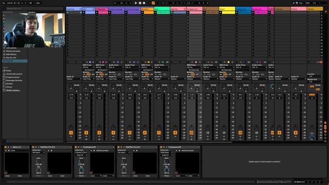This screenshot has width=329, height=185.
Task: Open Master Out dropdown
Action: pyautogui.click(x=315, y=82)
